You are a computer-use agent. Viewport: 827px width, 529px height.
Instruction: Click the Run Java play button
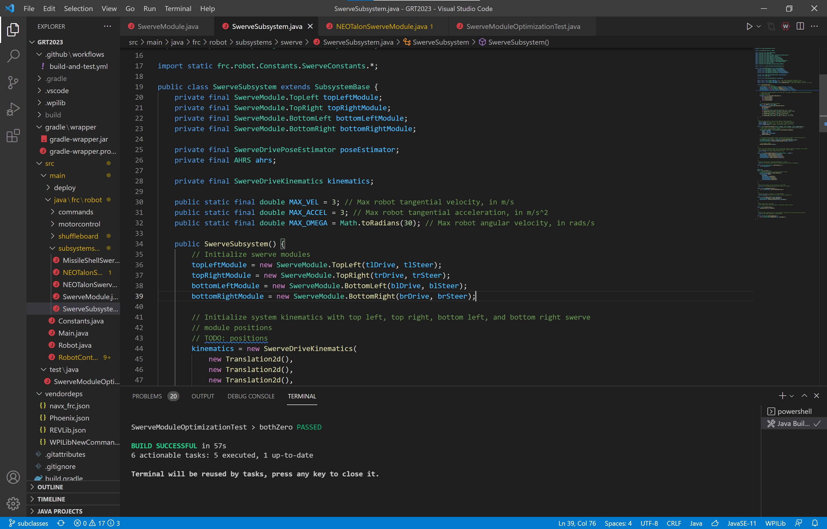click(749, 26)
